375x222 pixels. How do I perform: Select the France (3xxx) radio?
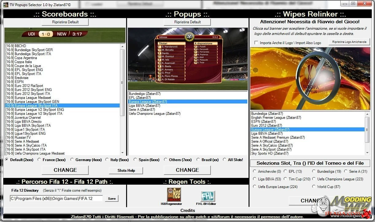click(x=39, y=160)
